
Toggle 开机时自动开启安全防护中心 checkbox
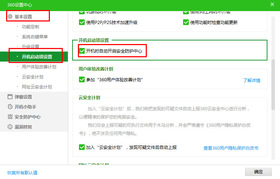point(81,51)
